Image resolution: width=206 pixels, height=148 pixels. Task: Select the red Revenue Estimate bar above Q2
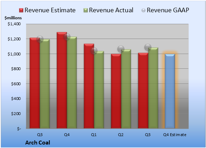click(x=116, y=91)
